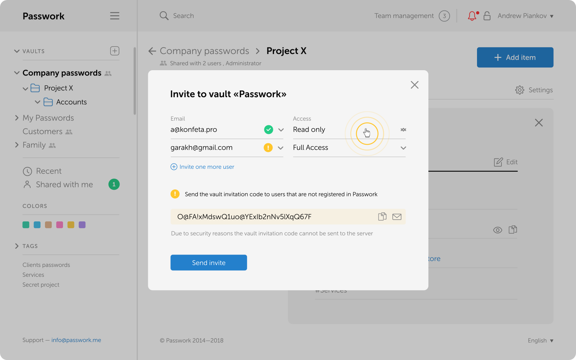Click the lock icon in header
This screenshot has height=360, width=576.
[x=487, y=16]
